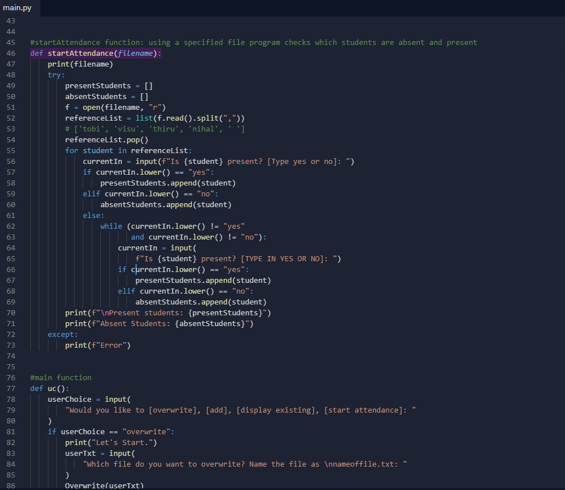
Task: Click the closing parenthesis on line 85
Action: pyautogui.click(x=67, y=475)
